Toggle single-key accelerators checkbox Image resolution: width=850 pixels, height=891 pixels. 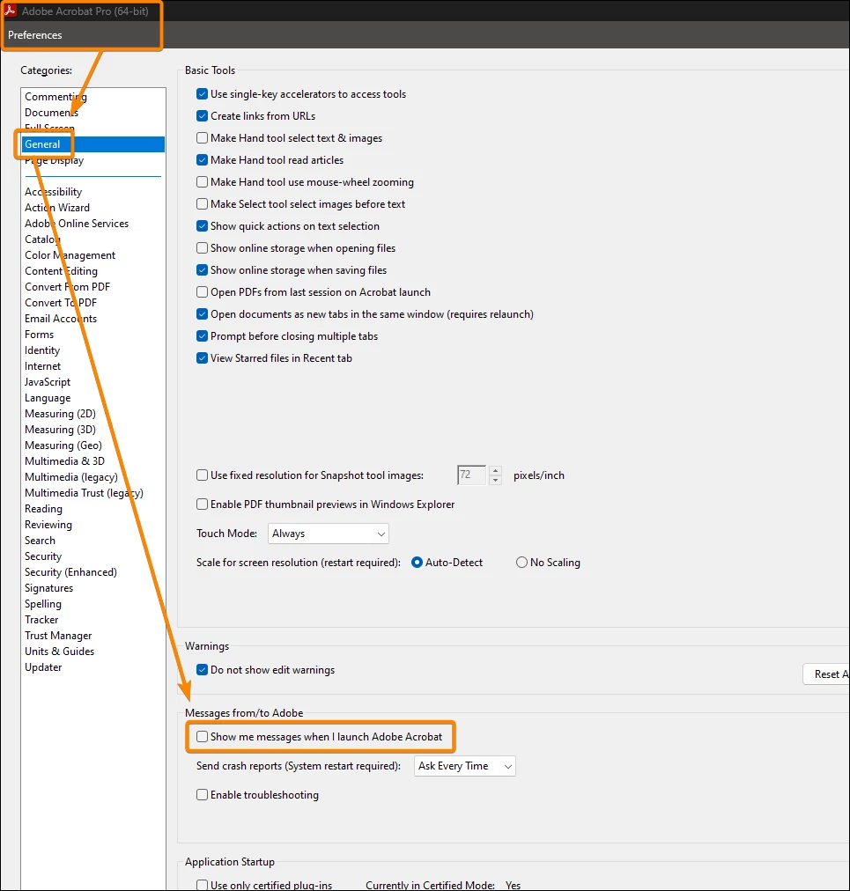point(202,93)
